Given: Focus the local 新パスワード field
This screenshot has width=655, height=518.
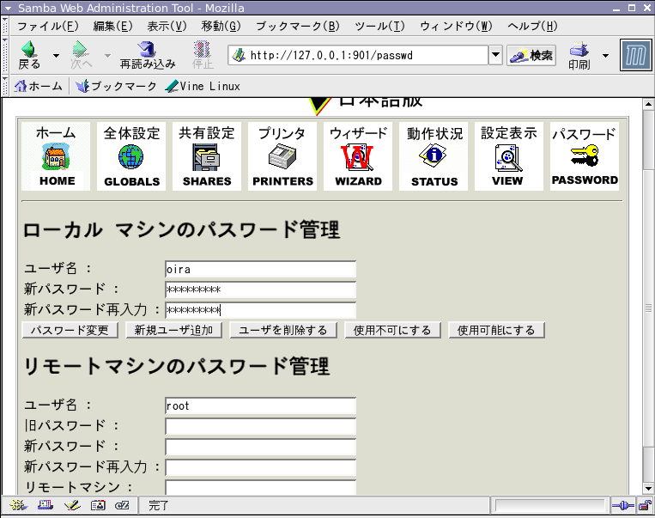Looking at the screenshot, I should [261, 289].
